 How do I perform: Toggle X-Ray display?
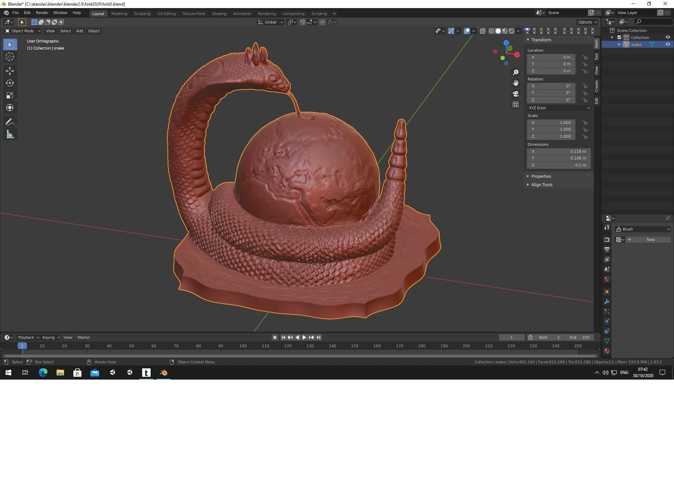click(x=483, y=31)
